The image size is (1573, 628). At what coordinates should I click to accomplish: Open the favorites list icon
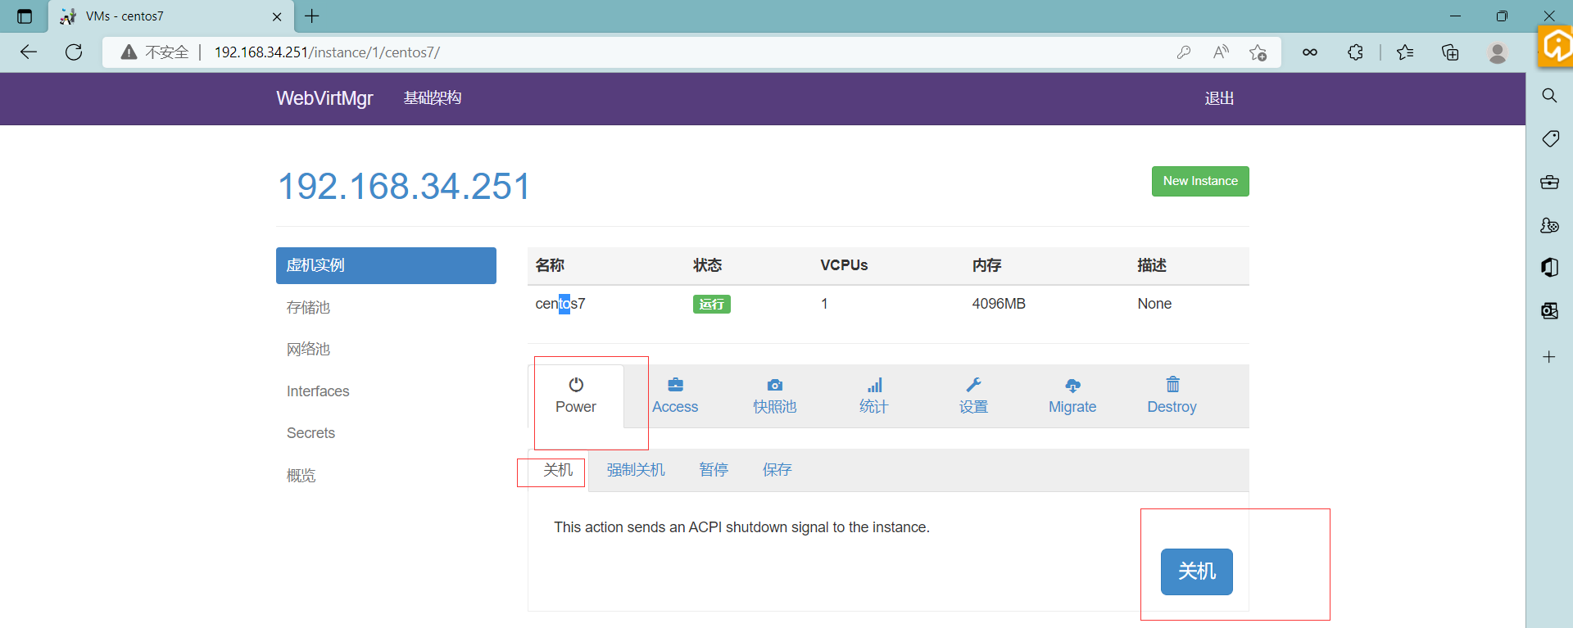pyautogui.click(x=1405, y=52)
